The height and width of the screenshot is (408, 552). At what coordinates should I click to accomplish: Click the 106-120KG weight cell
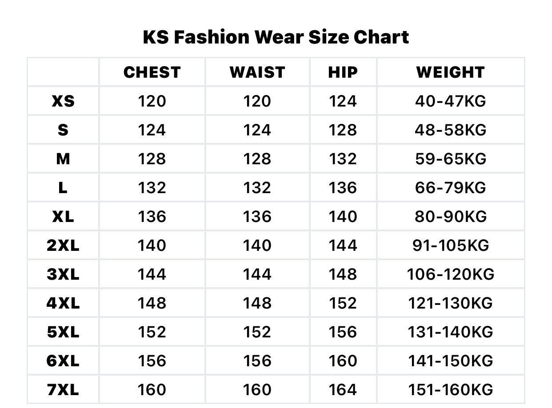(x=450, y=274)
